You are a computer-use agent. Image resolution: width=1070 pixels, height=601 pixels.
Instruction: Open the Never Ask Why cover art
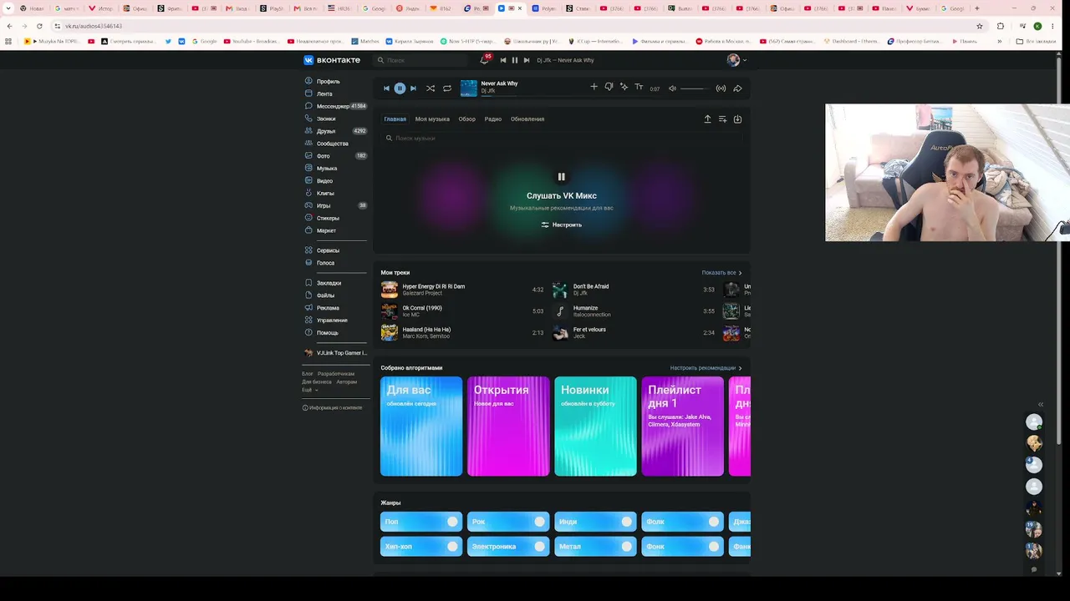pos(468,88)
